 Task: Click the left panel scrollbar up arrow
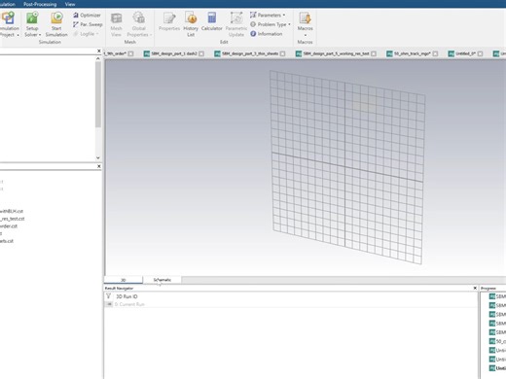[x=98, y=58]
